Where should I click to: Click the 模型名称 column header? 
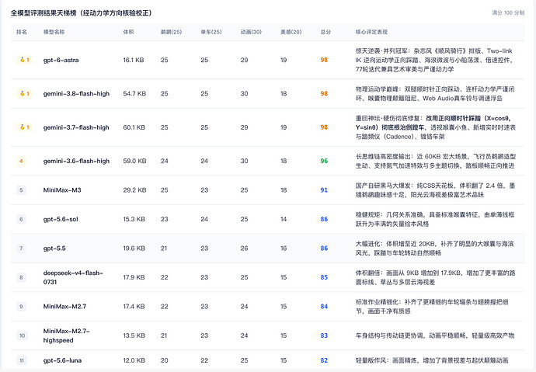(x=54, y=32)
